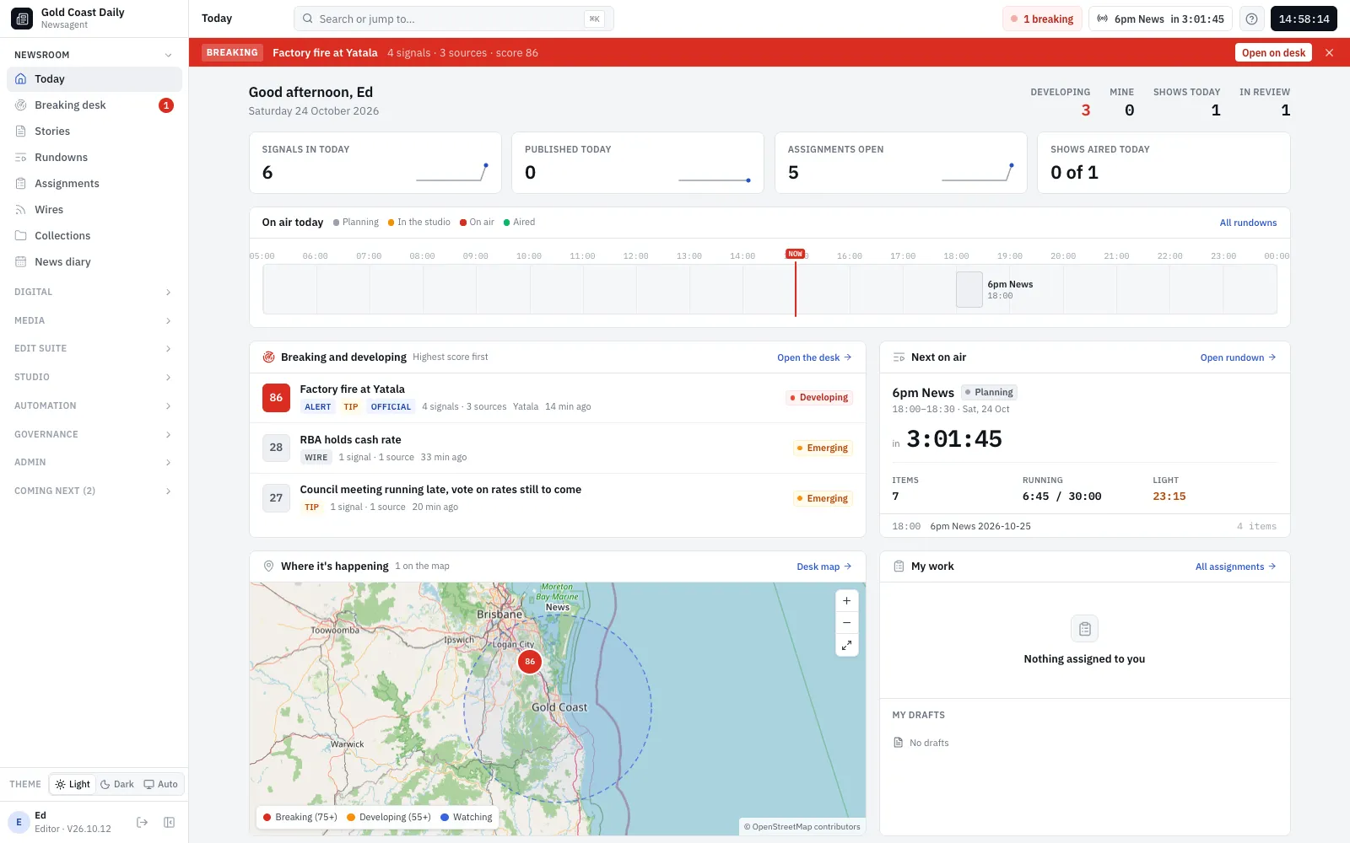Open the News diary menu item

[94, 262]
